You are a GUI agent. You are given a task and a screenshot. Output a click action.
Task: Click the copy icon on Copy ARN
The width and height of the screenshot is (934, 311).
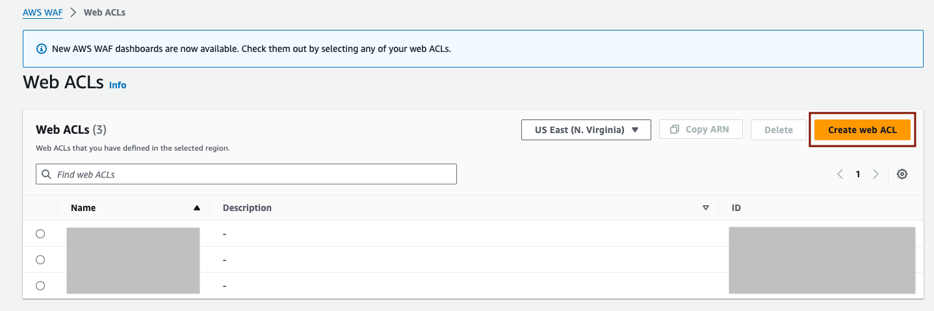(x=675, y=129)
